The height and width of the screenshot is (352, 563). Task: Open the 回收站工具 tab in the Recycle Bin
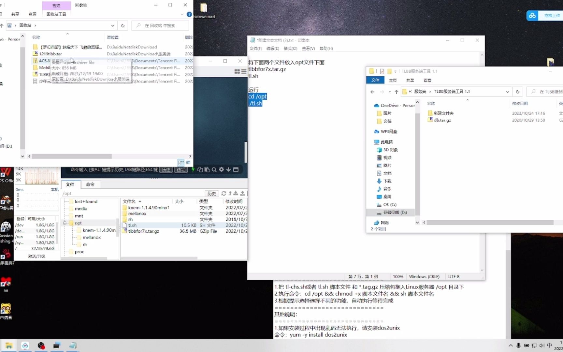(x=56, y=14)
